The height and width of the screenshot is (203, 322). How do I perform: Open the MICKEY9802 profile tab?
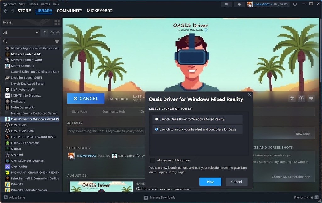(100, 11)
